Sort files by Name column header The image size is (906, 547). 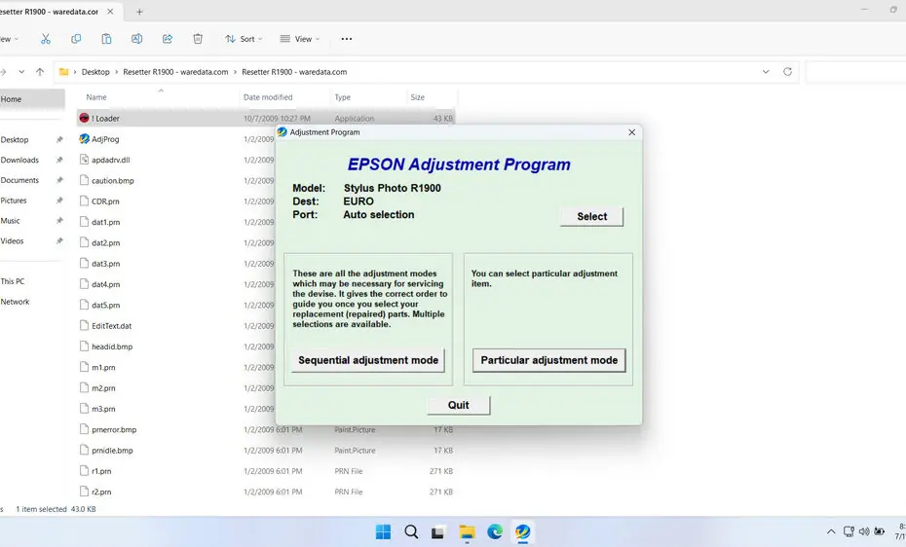coord(96,97)
